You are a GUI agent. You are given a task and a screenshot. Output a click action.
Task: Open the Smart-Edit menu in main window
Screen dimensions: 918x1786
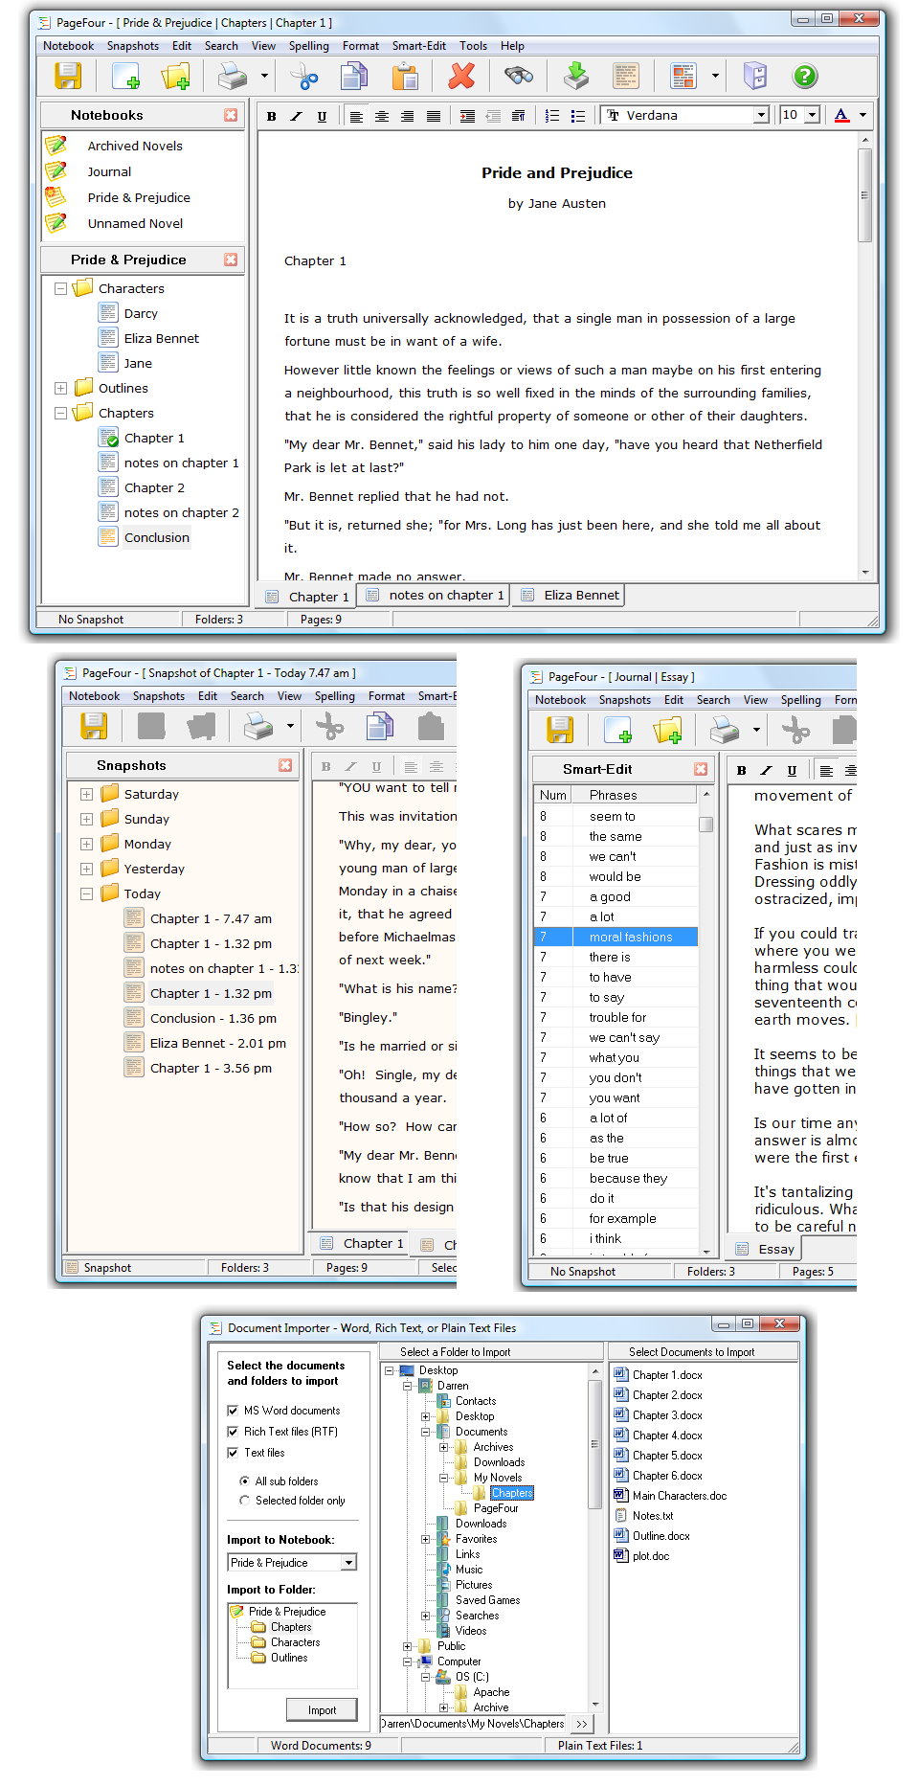(x=419, y=46)
